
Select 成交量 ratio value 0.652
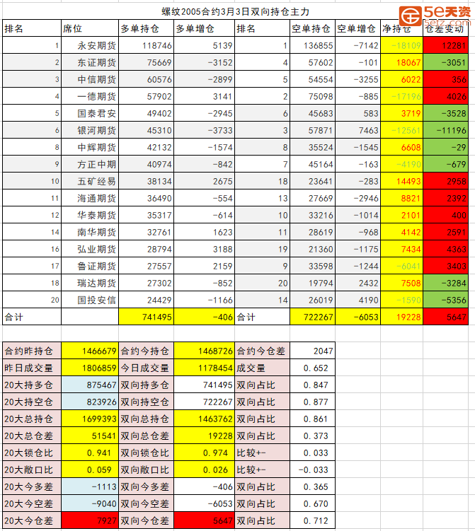(312, 368)
